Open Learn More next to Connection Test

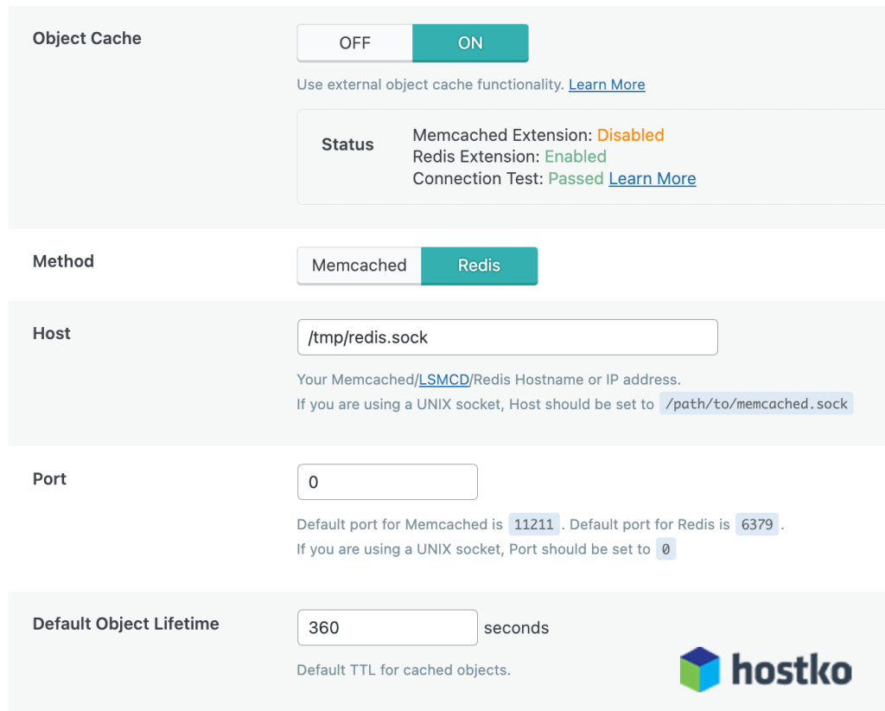652,179
